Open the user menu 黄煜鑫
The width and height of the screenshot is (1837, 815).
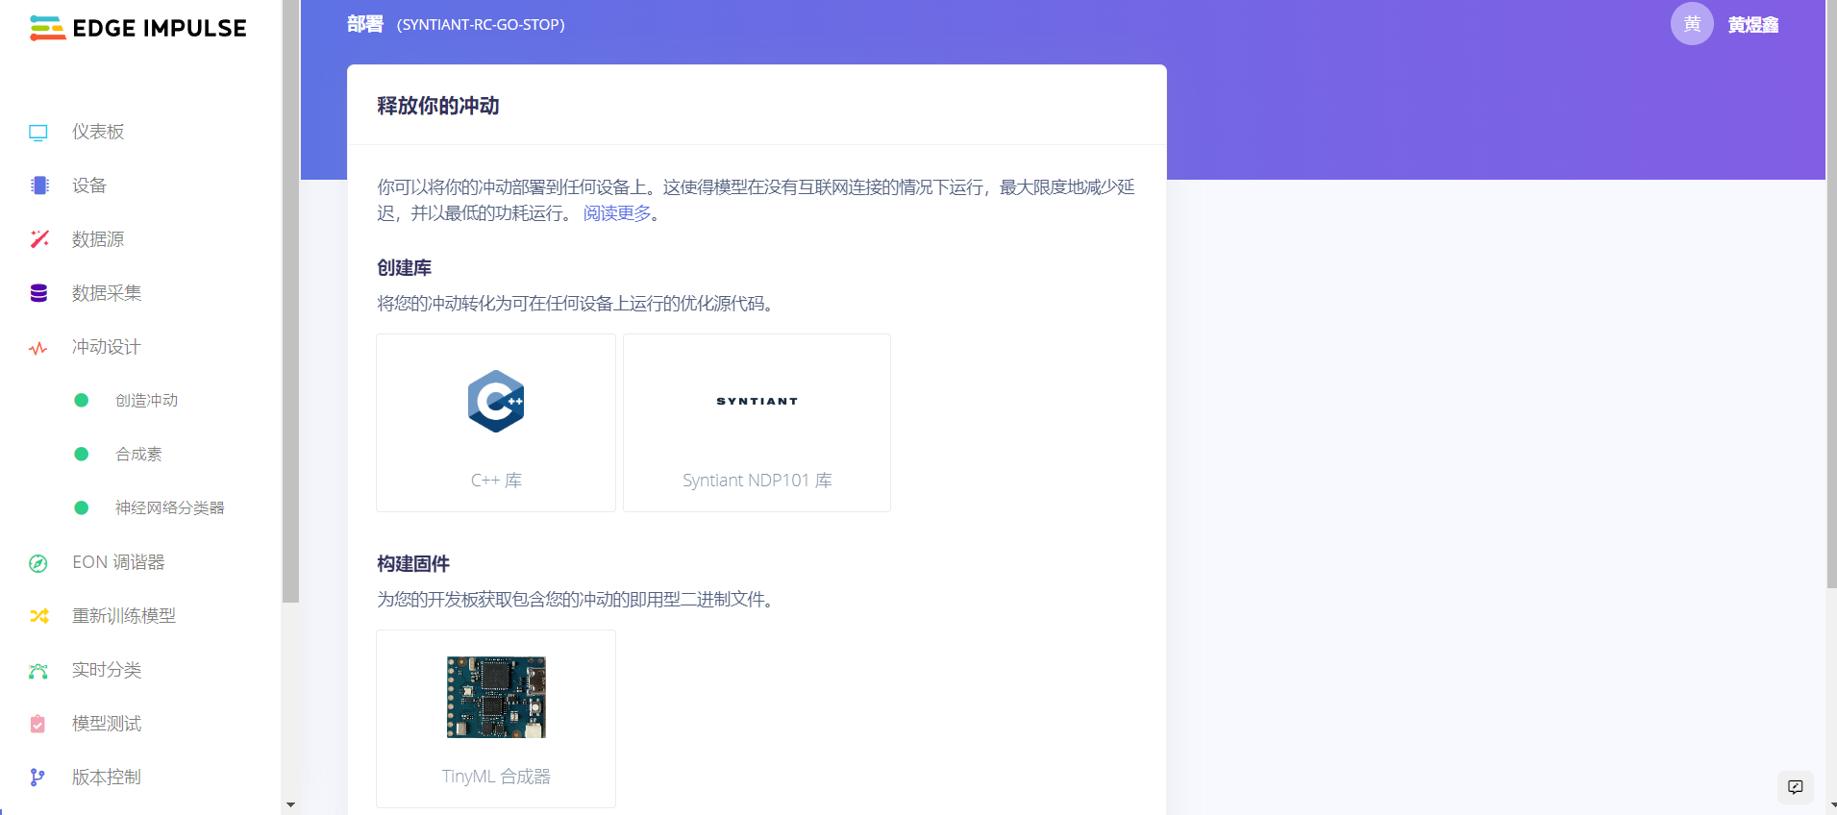tap(1753, 25)
